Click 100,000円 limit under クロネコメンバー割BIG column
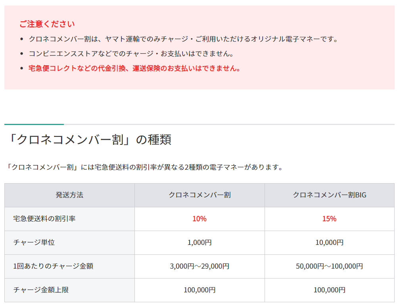399x307 pixels. (330, 290)
